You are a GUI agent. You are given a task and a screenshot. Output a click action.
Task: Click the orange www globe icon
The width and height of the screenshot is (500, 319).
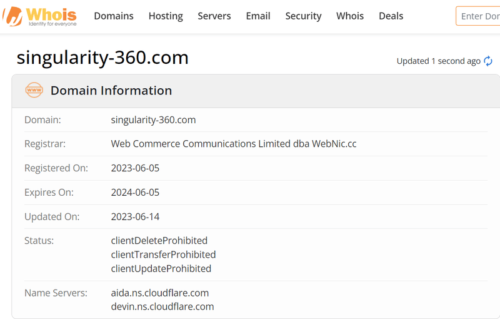34,90
